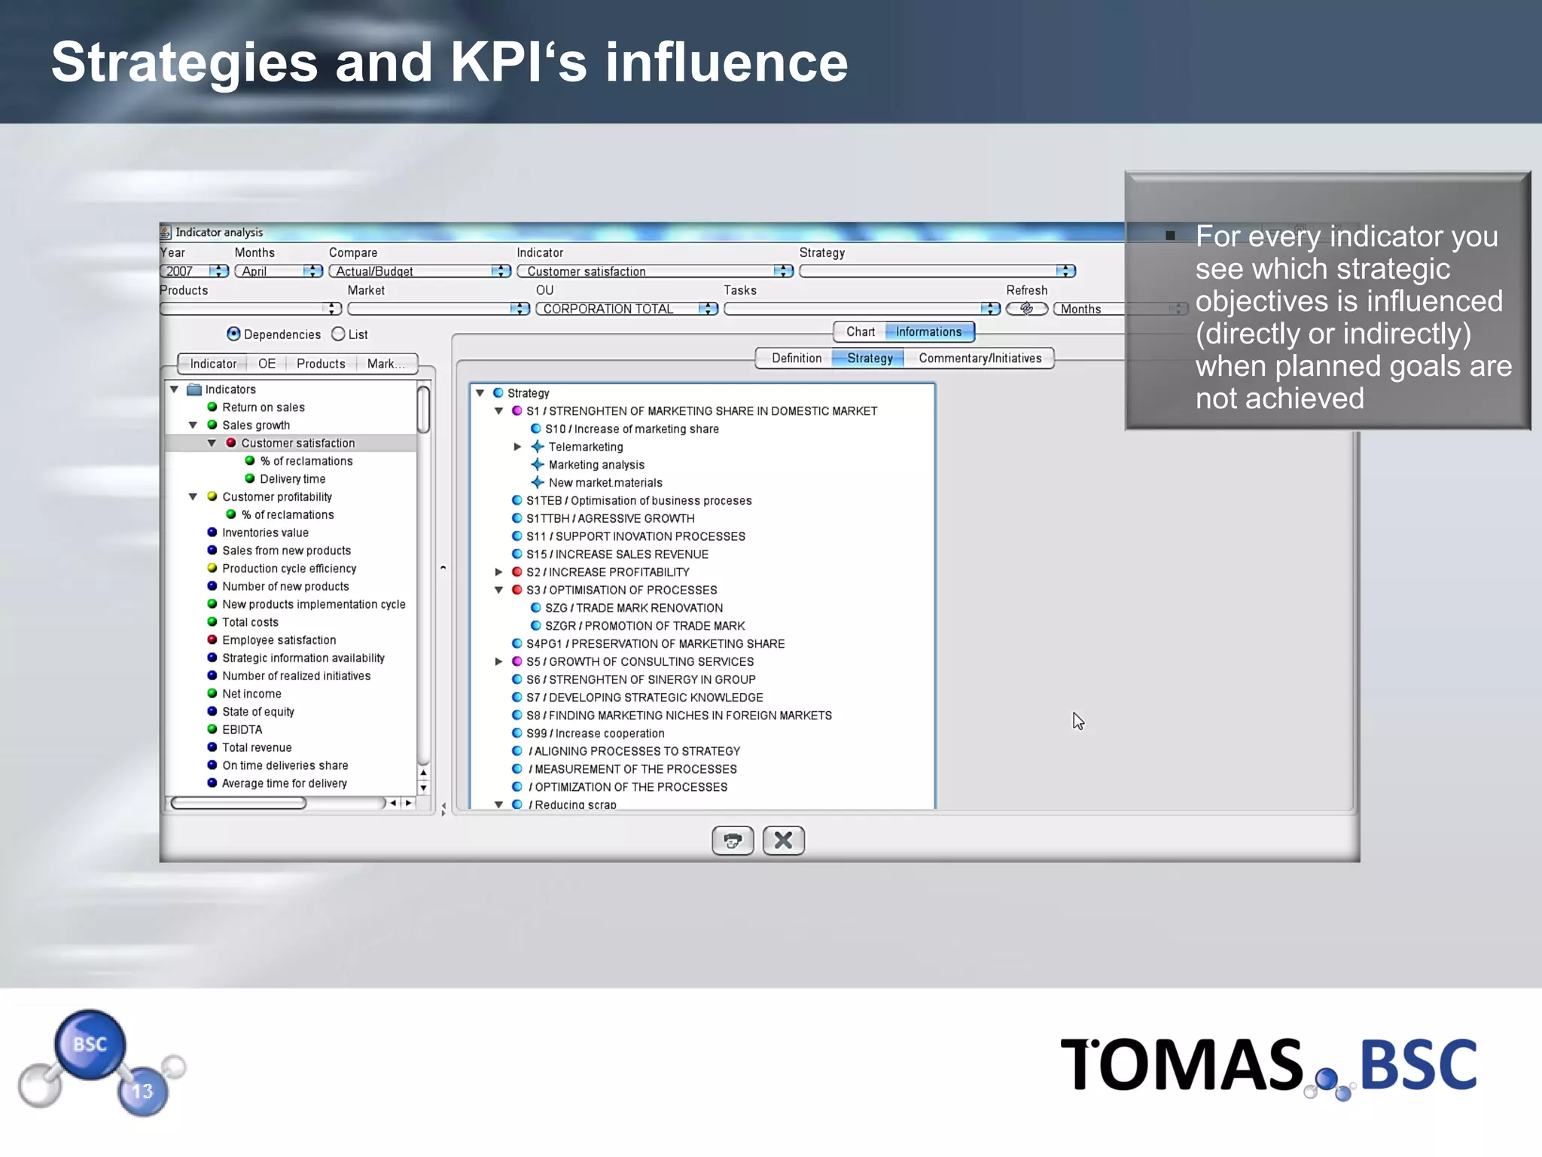Click the New market materials star icon

click(x=538, y=483)
